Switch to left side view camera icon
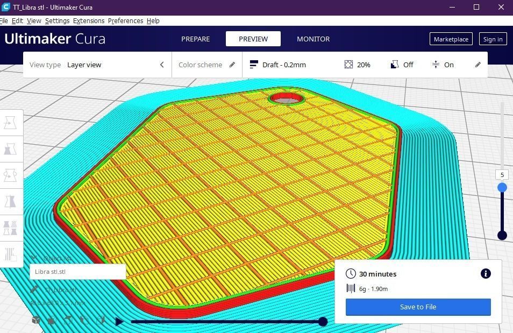513x333 pixels. click(84, 320)
